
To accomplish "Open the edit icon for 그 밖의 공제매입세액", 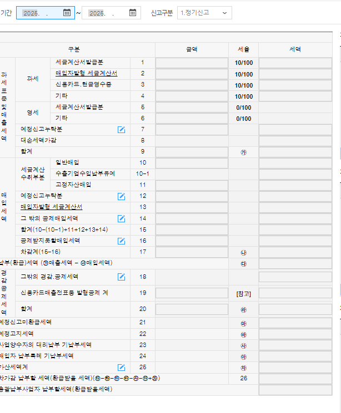I will pos(121,218).
